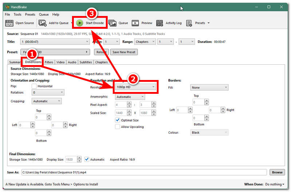Click the Add to Queue icon
Screen dimensions: 291x192
(43, 23)
